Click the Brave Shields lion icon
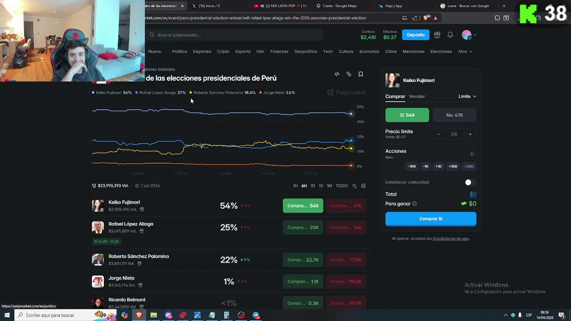This screenshot has width=571, height=321. (425, 18)
